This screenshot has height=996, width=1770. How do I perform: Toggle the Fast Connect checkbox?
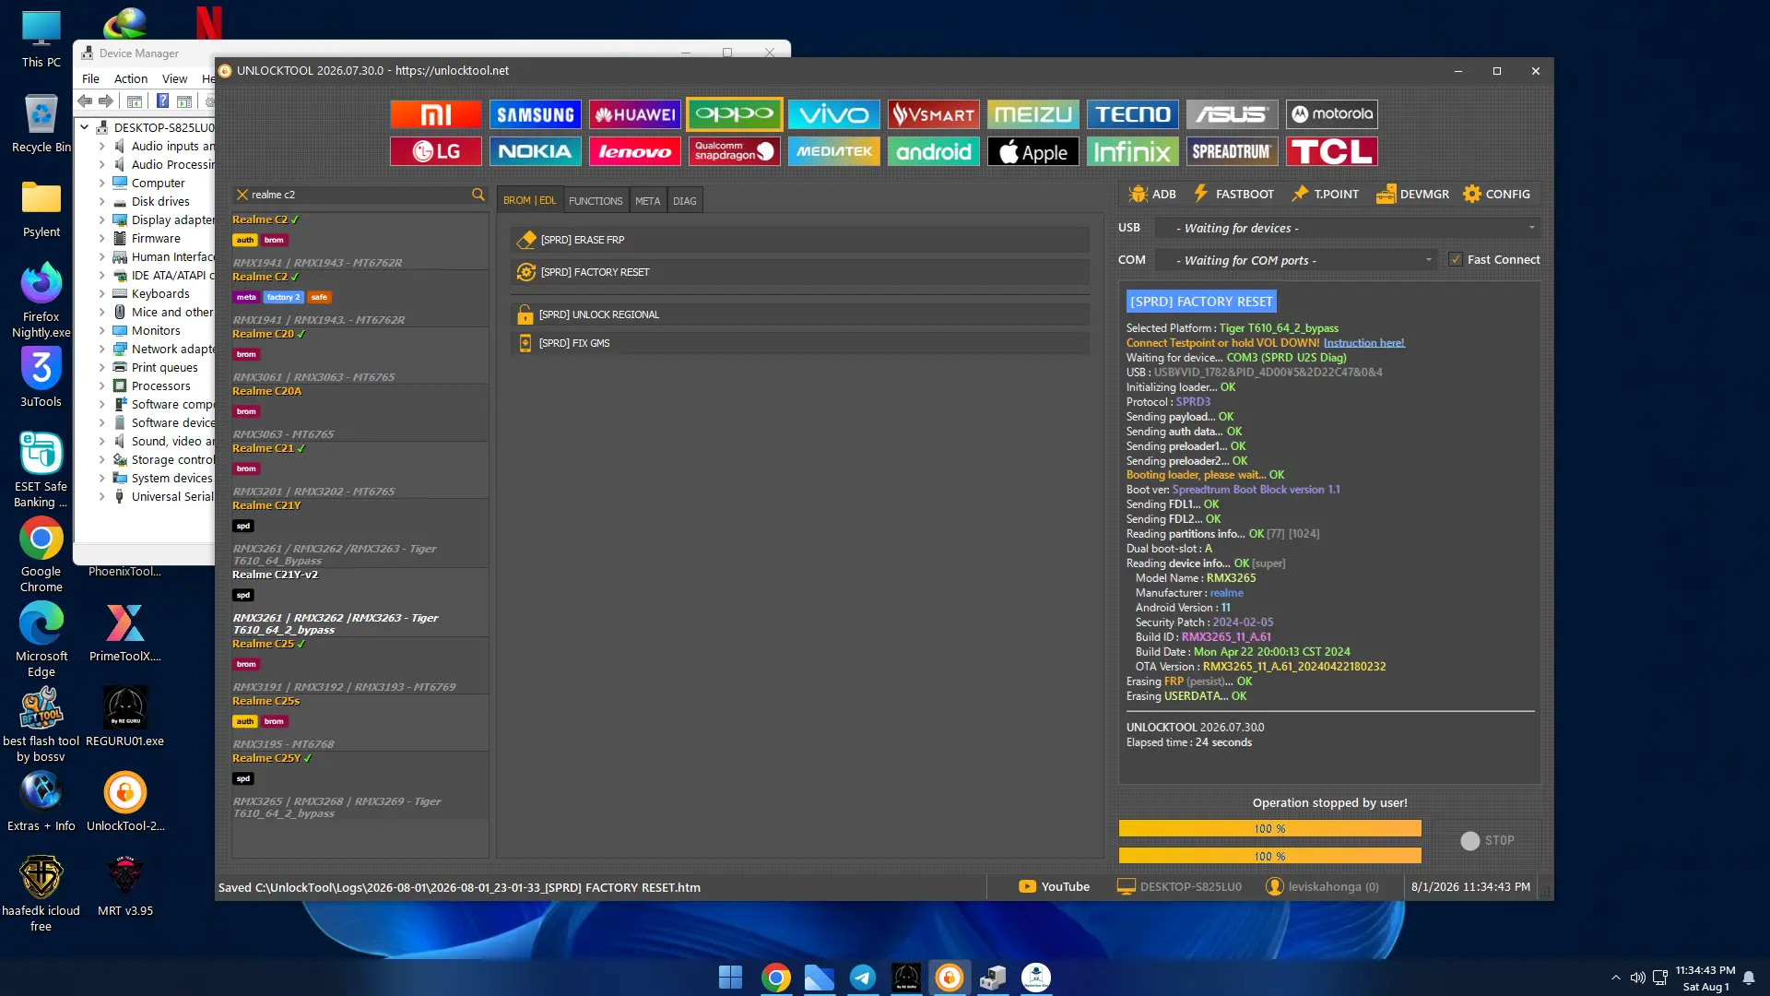(x=1456, y=260)
